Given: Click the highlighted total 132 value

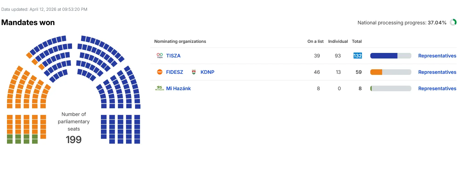Looking at the screenshot, I should 357,56.
